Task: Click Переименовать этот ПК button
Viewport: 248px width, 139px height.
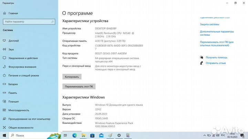Action: pyautogui.click(x=79, y=87)
